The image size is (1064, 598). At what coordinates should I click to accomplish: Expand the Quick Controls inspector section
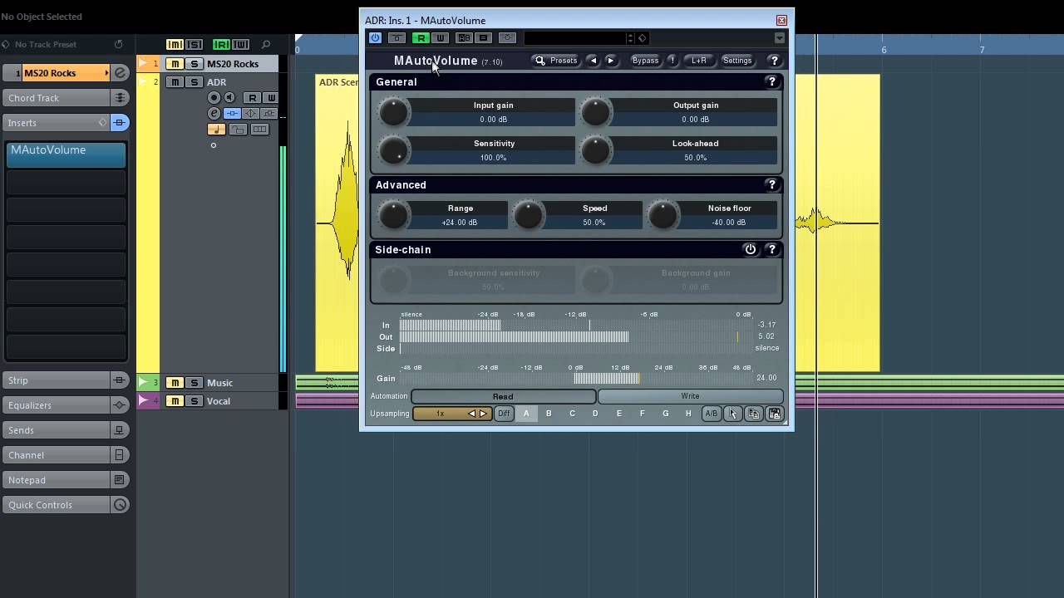(57, 505)
